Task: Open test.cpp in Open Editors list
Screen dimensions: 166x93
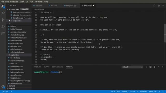Action: coord(19,12)
